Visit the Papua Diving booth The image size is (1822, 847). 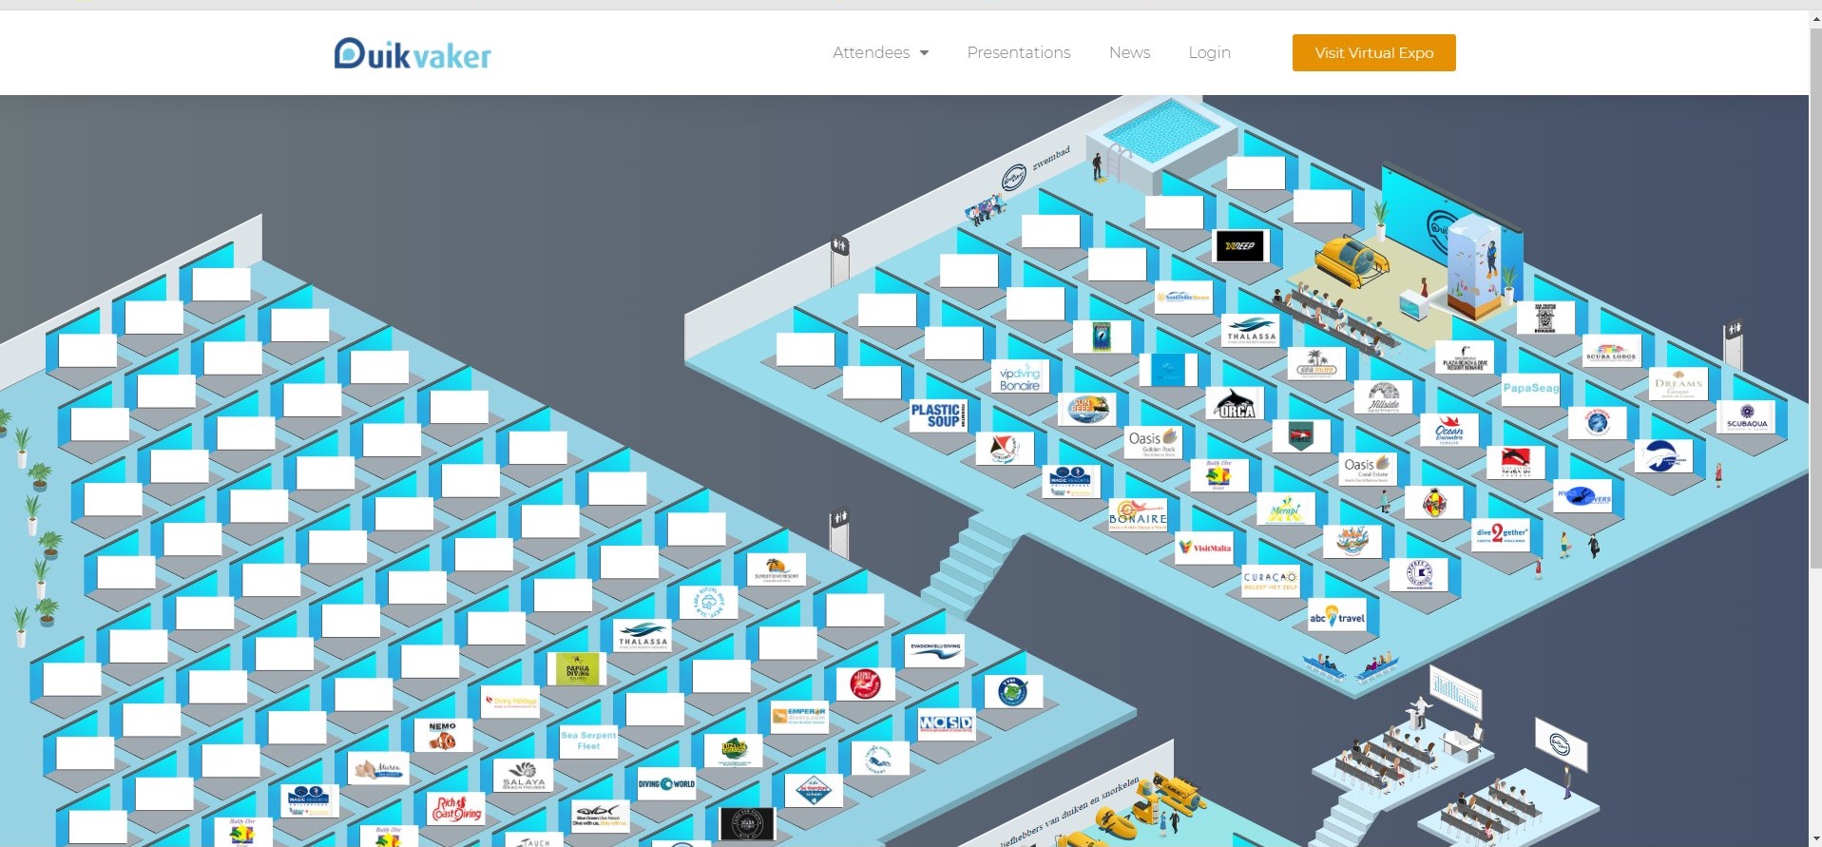click(x=577, y=669)
